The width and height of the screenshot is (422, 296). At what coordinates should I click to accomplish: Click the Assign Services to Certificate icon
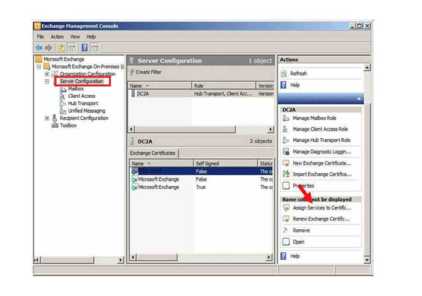pos(286,208)
